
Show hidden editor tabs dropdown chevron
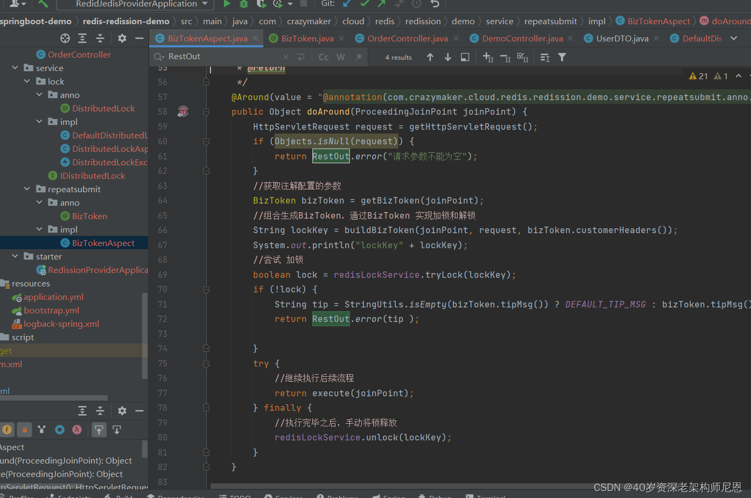[x=734, y=38]
